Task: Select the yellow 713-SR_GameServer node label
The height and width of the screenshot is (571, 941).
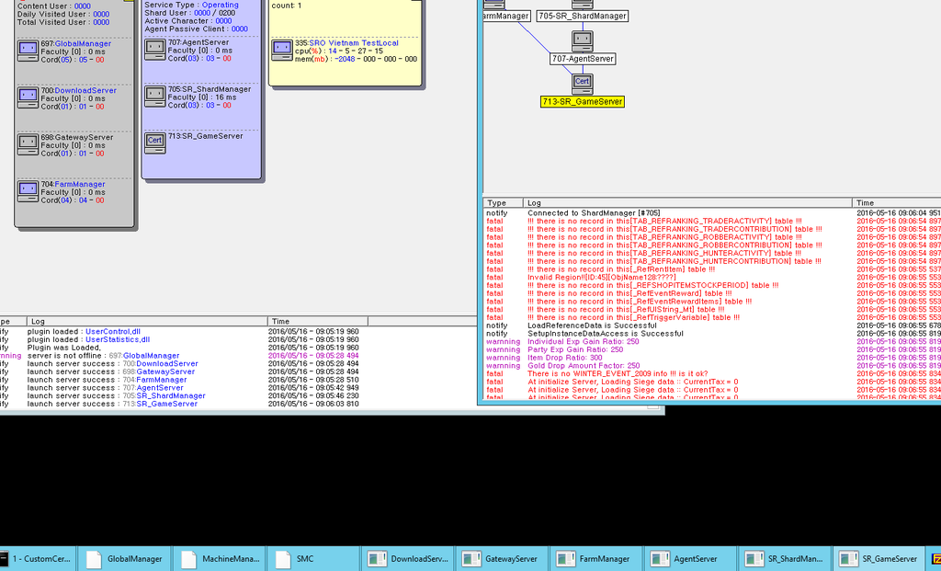Action: [x=582, y=102]
